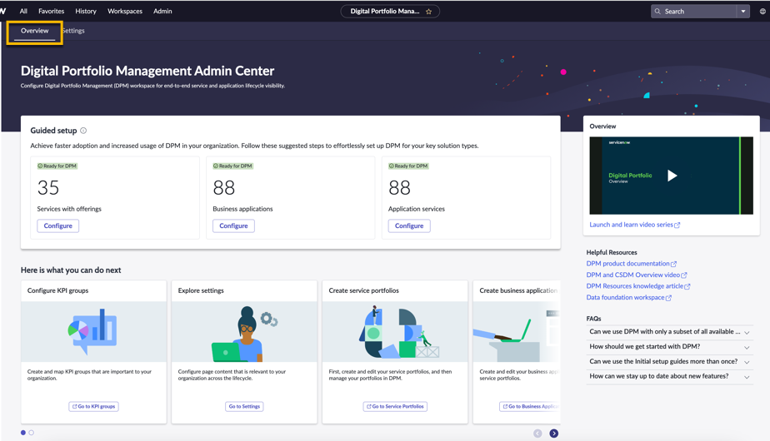
Task: Expand FAQ about Initial setup guides
Action: 670,361
